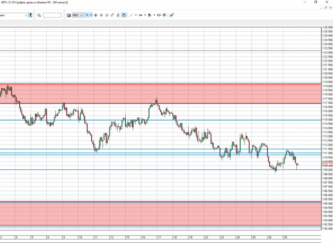The height and width of the screenshot is (243, 333).
Task: Select the crosshair plus tool
Action: 87,15
